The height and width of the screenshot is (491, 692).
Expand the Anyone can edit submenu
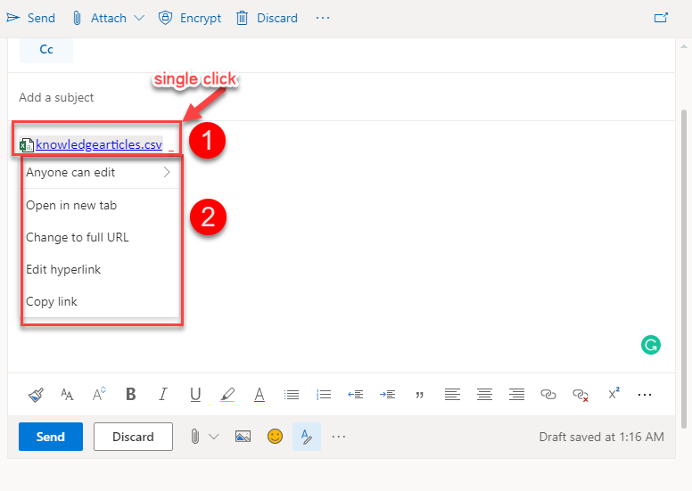pos(166,173)
